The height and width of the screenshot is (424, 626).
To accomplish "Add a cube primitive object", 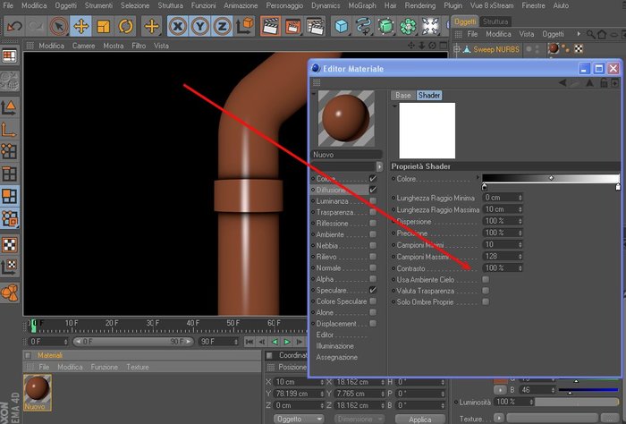I will [x=342, y=26].
